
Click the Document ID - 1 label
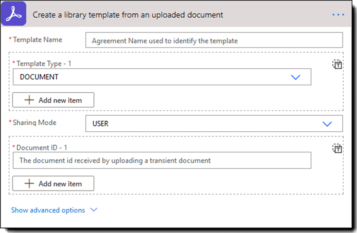click(42, 148)
